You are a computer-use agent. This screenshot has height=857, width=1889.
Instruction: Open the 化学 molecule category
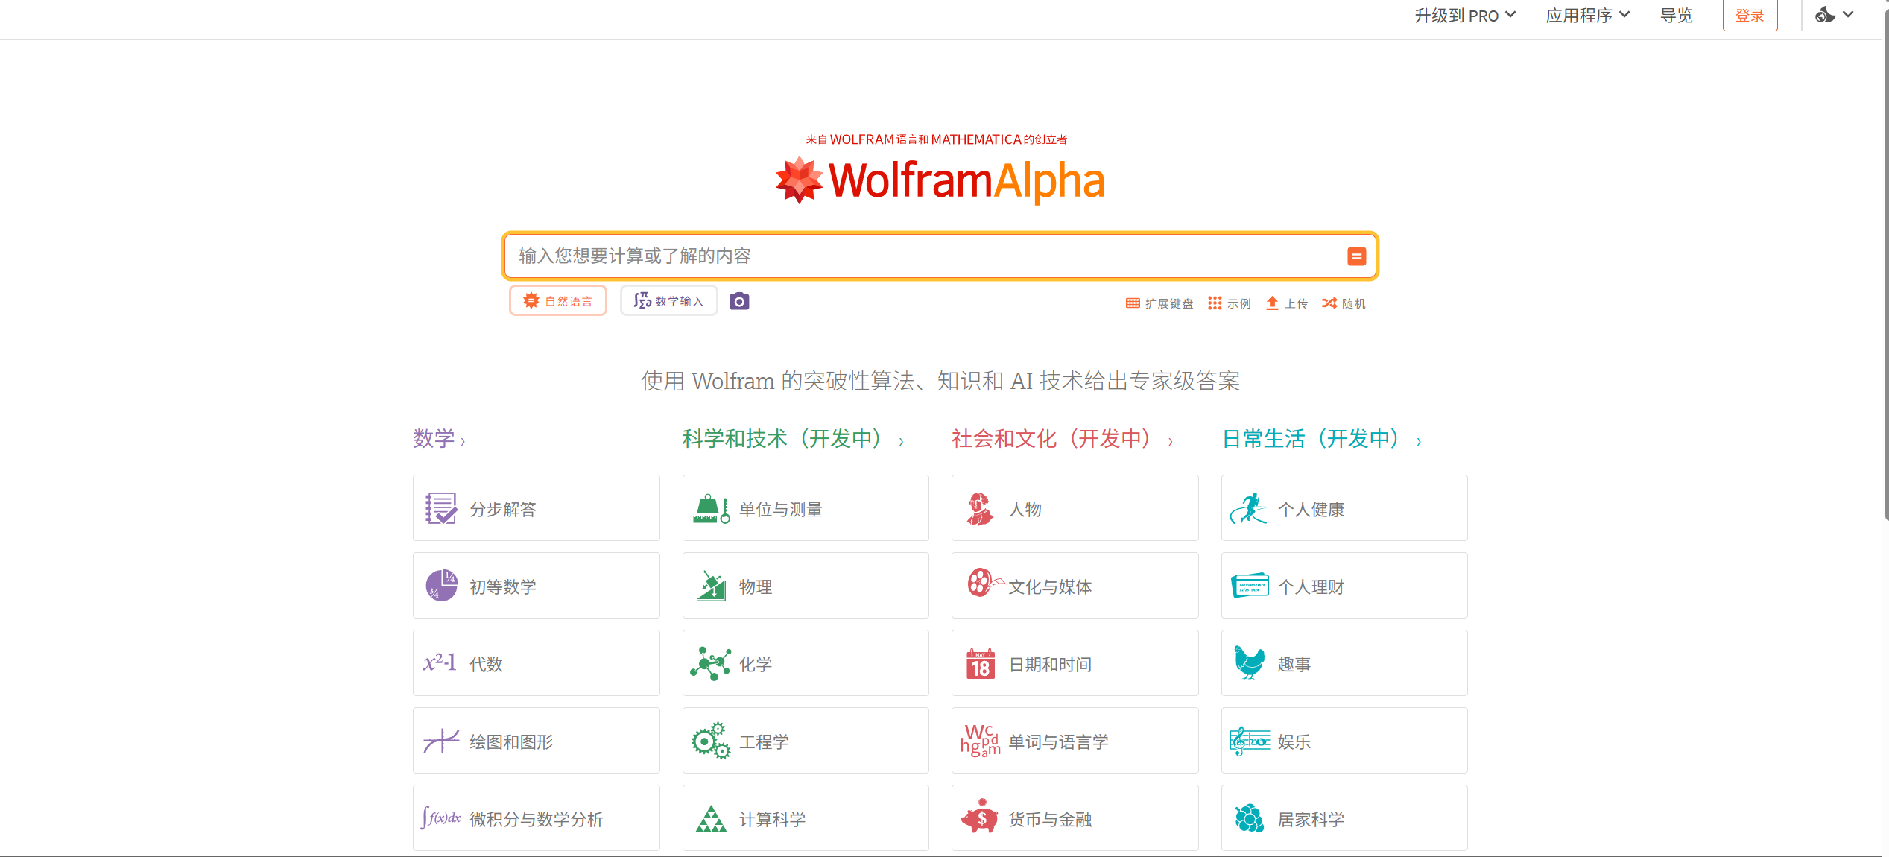pyautogui.click(x=806, y=663)
